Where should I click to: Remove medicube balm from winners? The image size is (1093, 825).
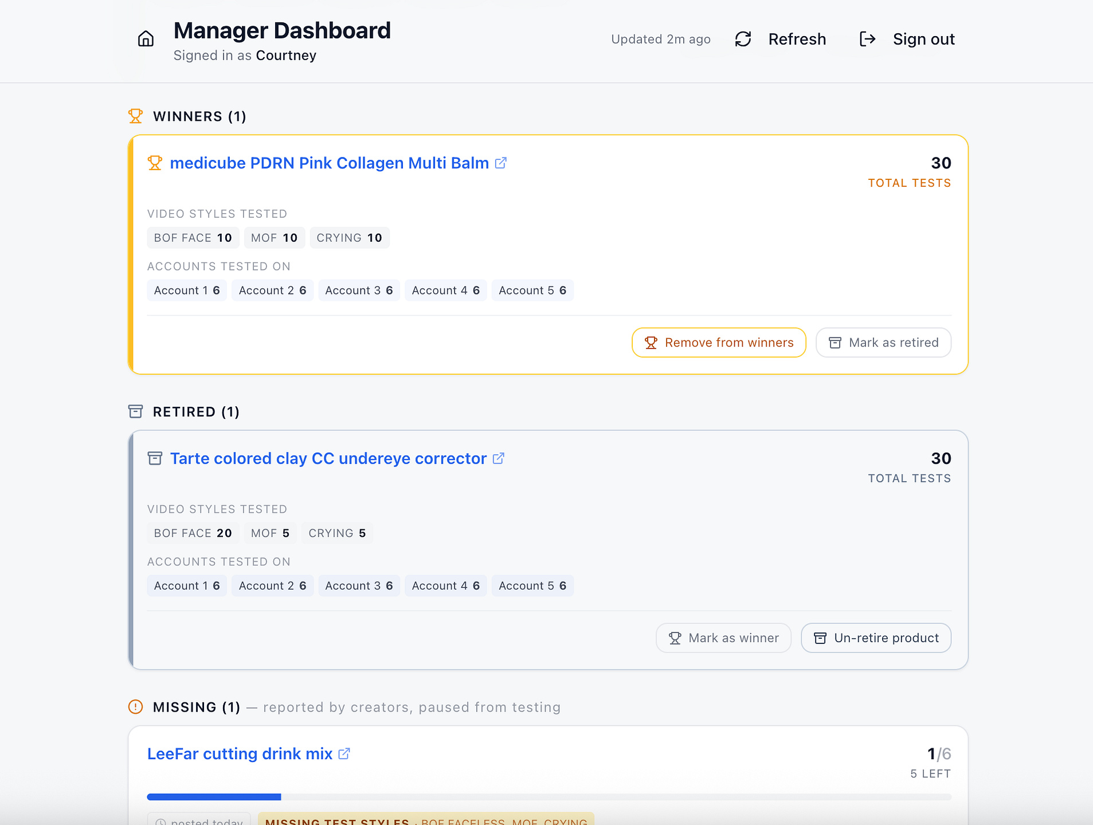(719, 343)
